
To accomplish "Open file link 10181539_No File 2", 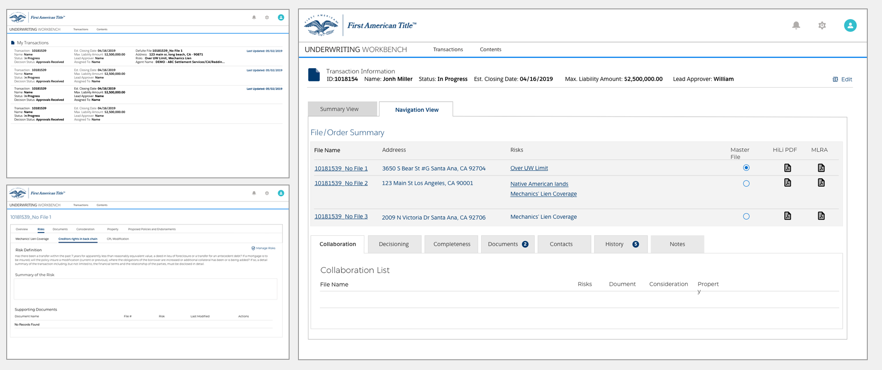I will point(341,183).
